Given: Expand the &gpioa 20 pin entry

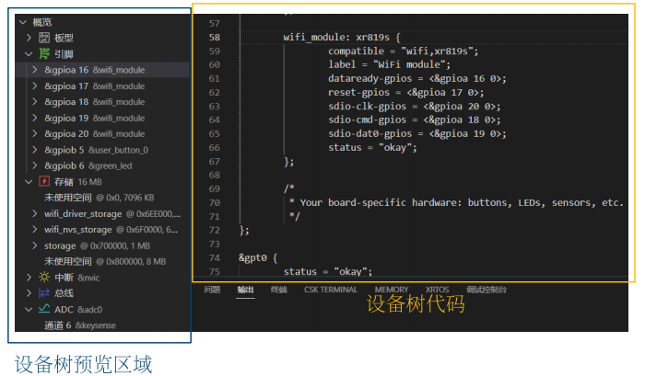Looking at the screenshot, I should [35, 134].
